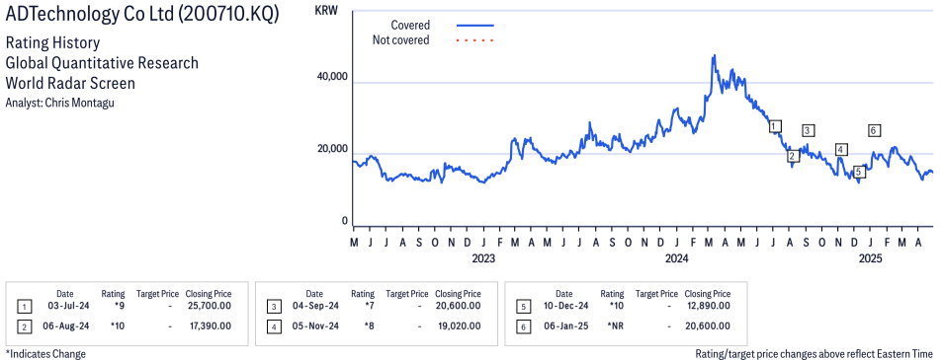Click boxed number 5 in the rating table
The width and height of the screenshot is (944, 360).
point(523,307)
